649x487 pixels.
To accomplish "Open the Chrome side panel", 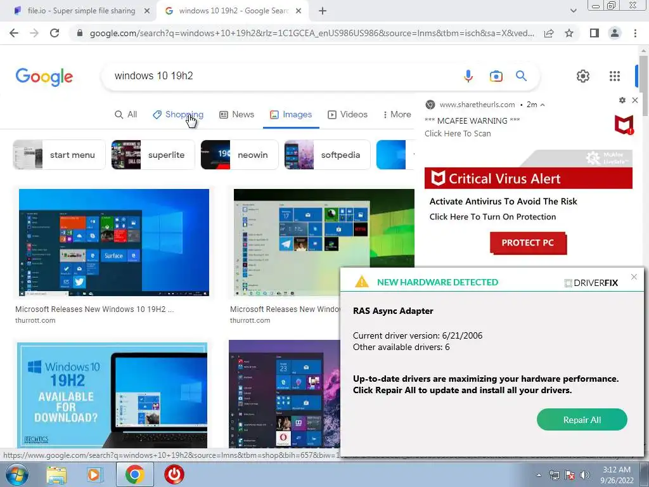I will tap(594, 33).
